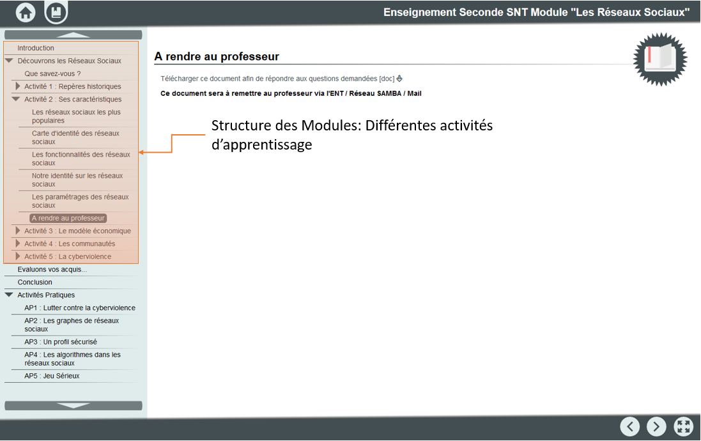Viewport: 701px width, 441px height.
Task: Click the download icon next to [doc]
Action: (399, 79)
